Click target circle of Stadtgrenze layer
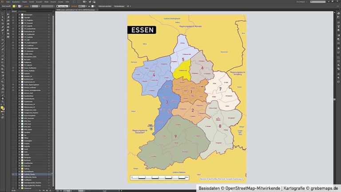Screen dimensions: 341x192 click(49, 62)
